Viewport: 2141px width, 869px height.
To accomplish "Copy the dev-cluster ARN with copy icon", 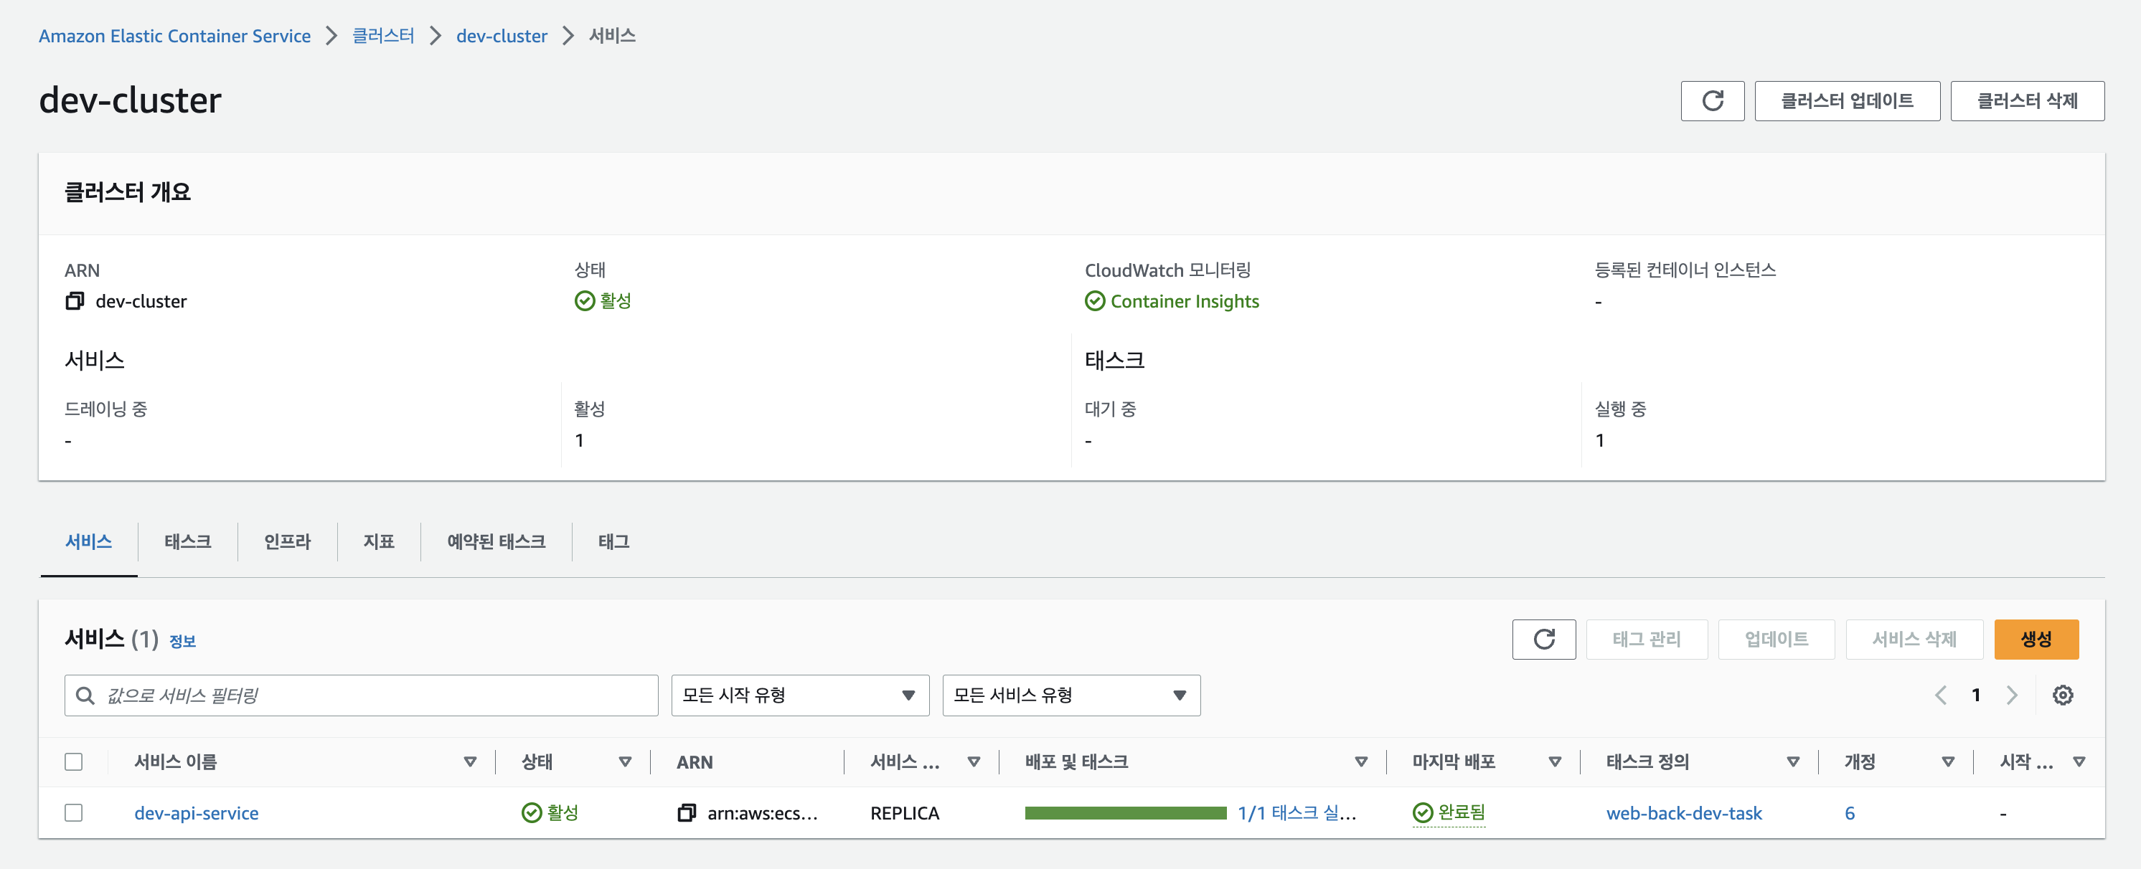I will [75, 300].
